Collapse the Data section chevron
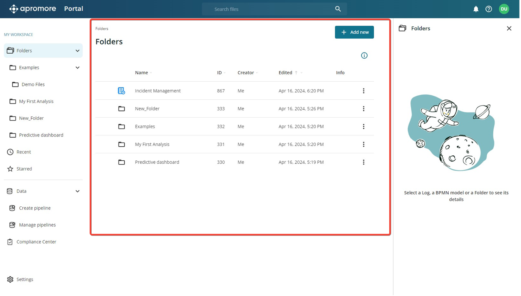The image size is (521, 296). (x=77, y=191)
